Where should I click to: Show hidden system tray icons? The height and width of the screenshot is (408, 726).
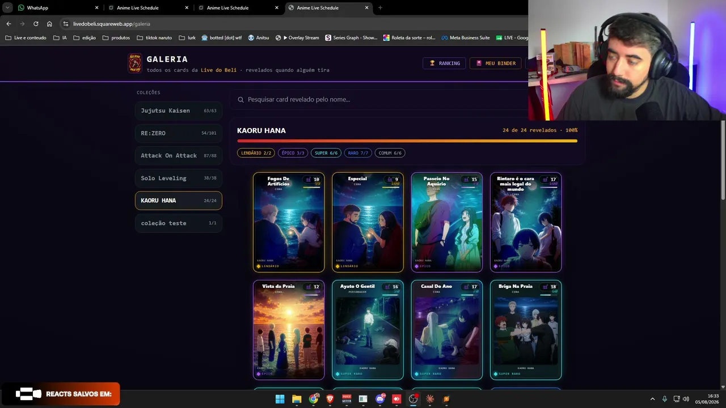[x=652, y=399]
